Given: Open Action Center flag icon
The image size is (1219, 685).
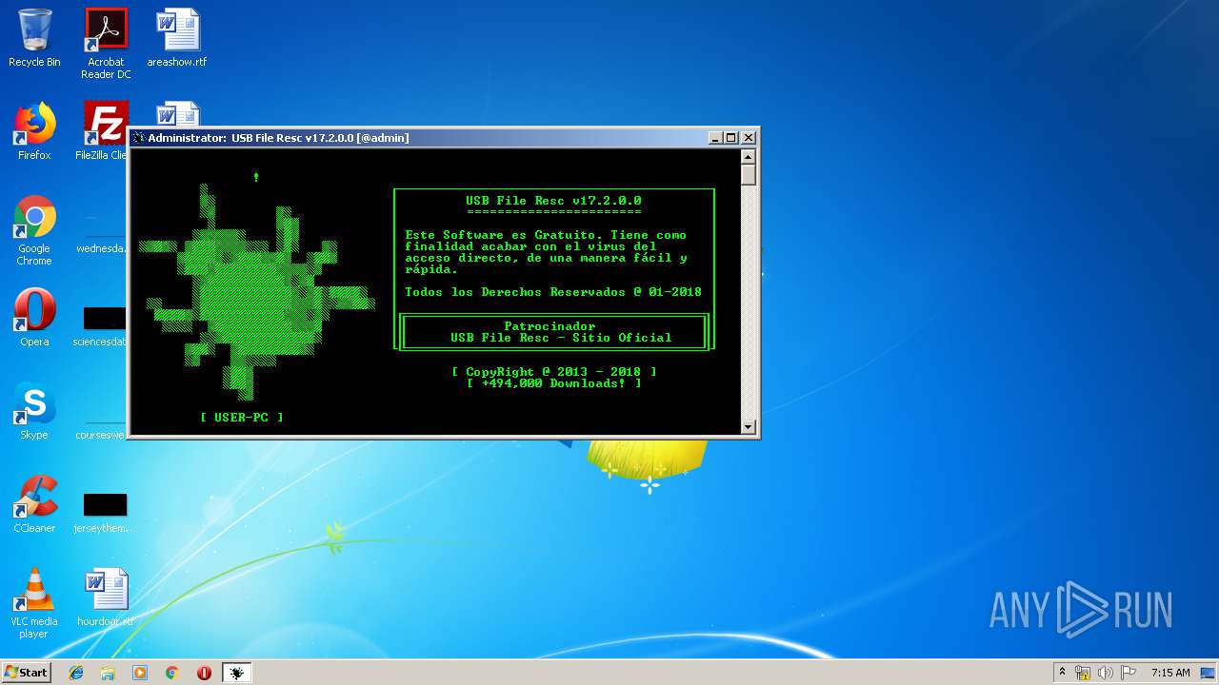Looking at the screenshot, I should [x=1129, y=673].
